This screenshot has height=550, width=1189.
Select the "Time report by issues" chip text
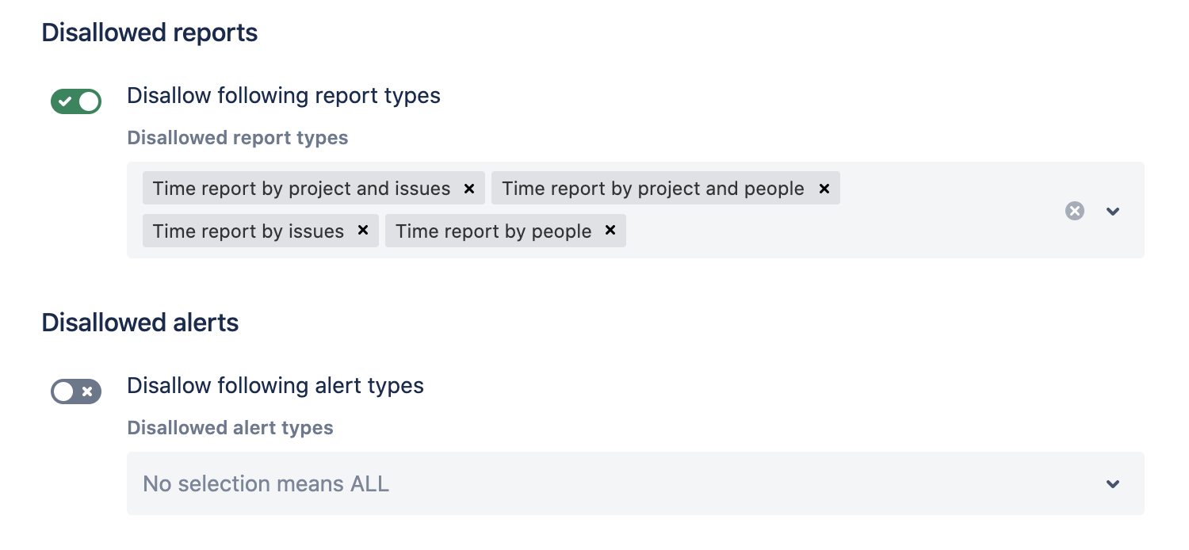click(248, 231)
